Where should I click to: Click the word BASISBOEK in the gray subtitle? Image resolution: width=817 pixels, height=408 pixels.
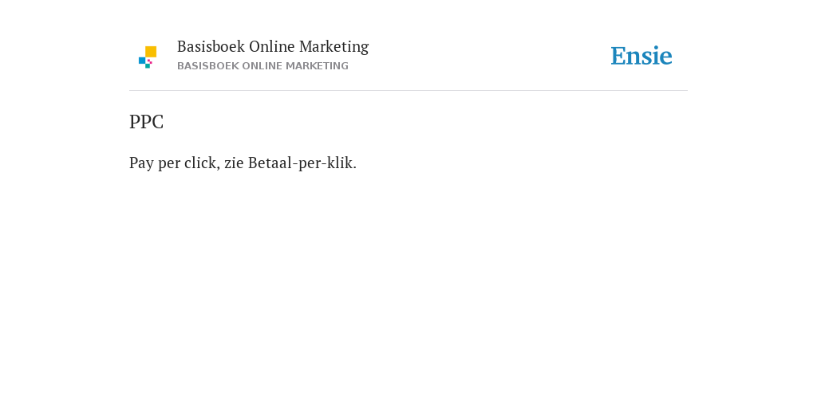(x=208, y=66)
